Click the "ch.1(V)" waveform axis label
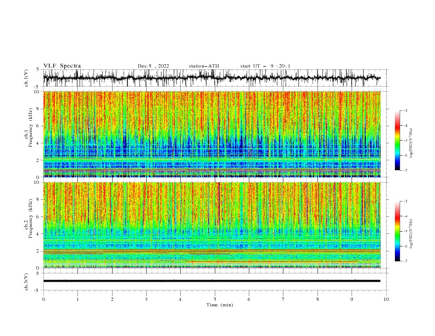The image size is (435, 336). pyautogui.click(x=26, y=78)
